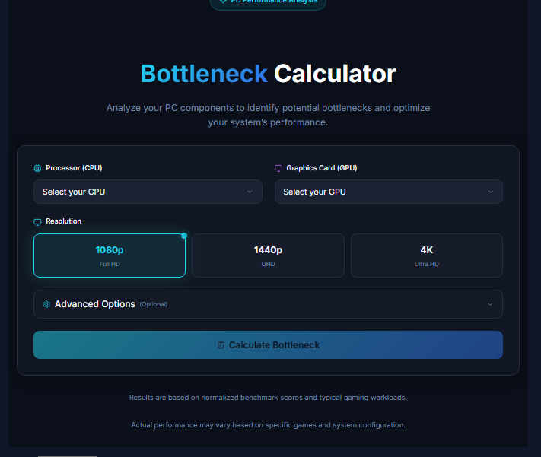Click the monitor icon beside Resolution label
Image resolution: width=541 pixels, height=457 pixels.
coord(37,221)
